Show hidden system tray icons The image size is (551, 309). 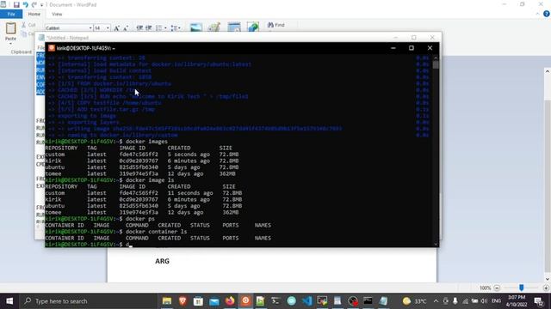coord(436,301)
